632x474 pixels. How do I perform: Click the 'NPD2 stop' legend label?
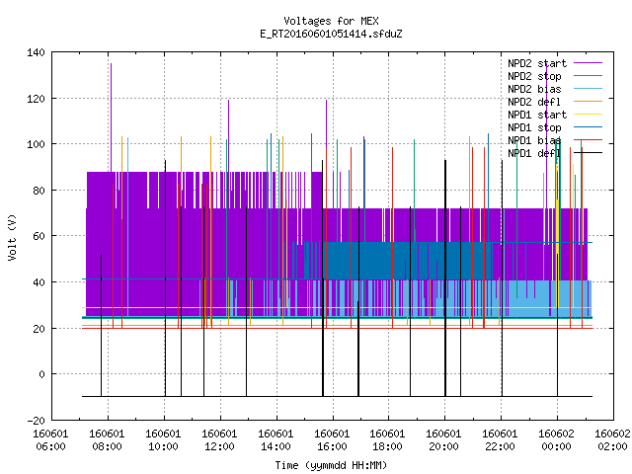click(534, 76)
